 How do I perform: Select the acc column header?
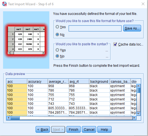(17, 81)
